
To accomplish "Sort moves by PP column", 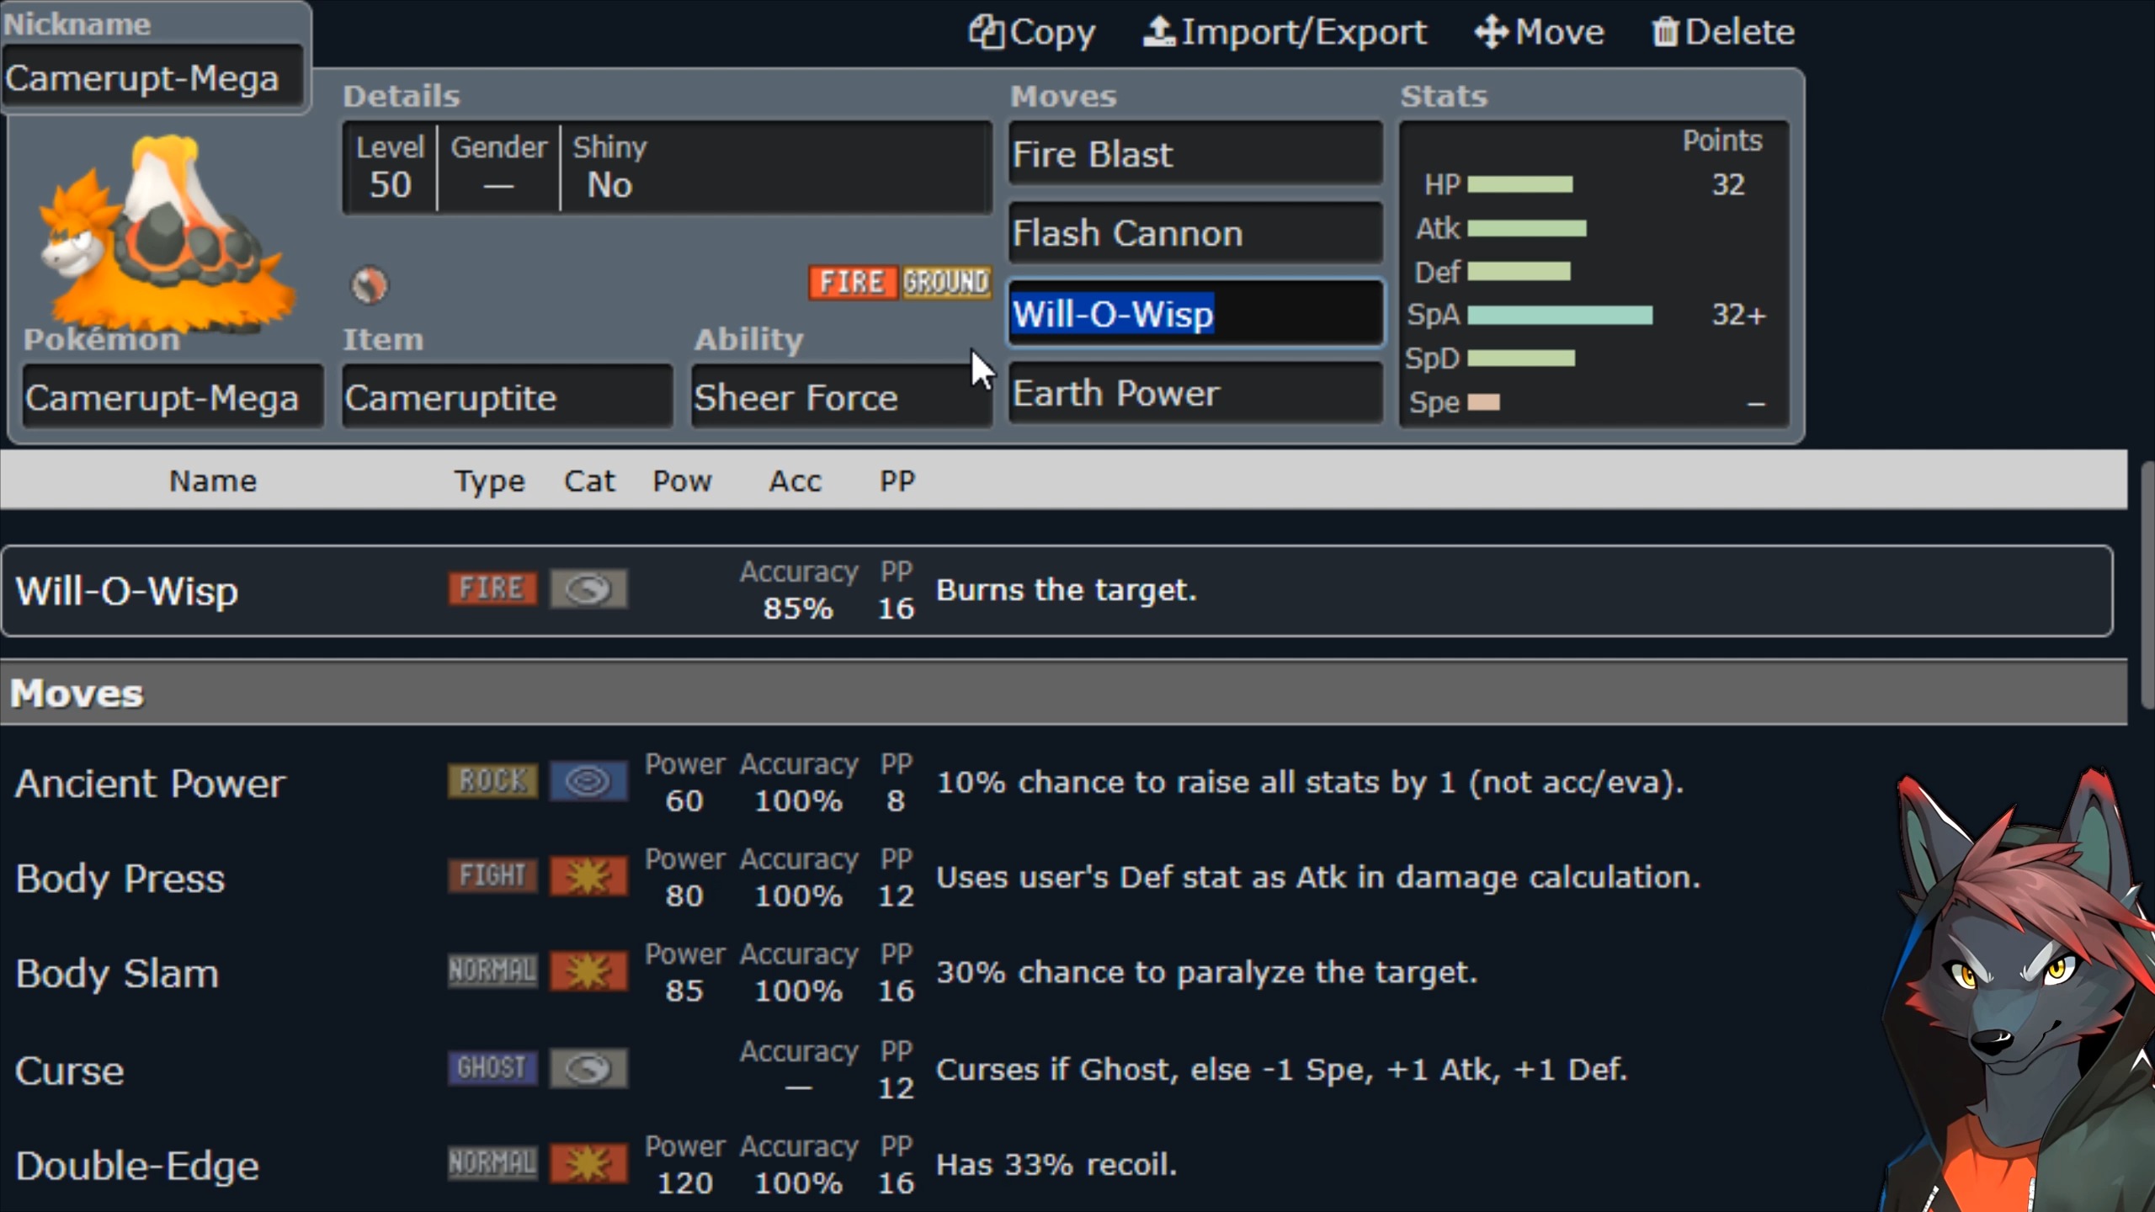I will tap(897, 481).
